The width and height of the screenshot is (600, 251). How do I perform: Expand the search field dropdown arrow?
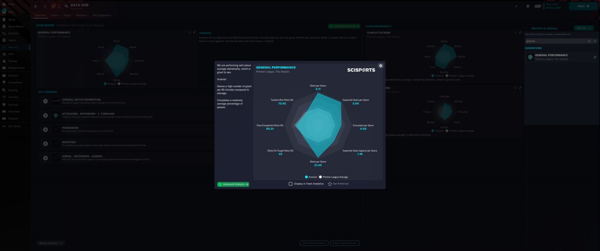tap(595, 41)
